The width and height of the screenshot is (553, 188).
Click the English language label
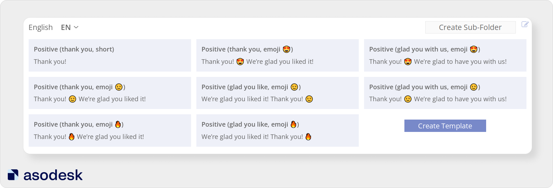coord(41,27)
